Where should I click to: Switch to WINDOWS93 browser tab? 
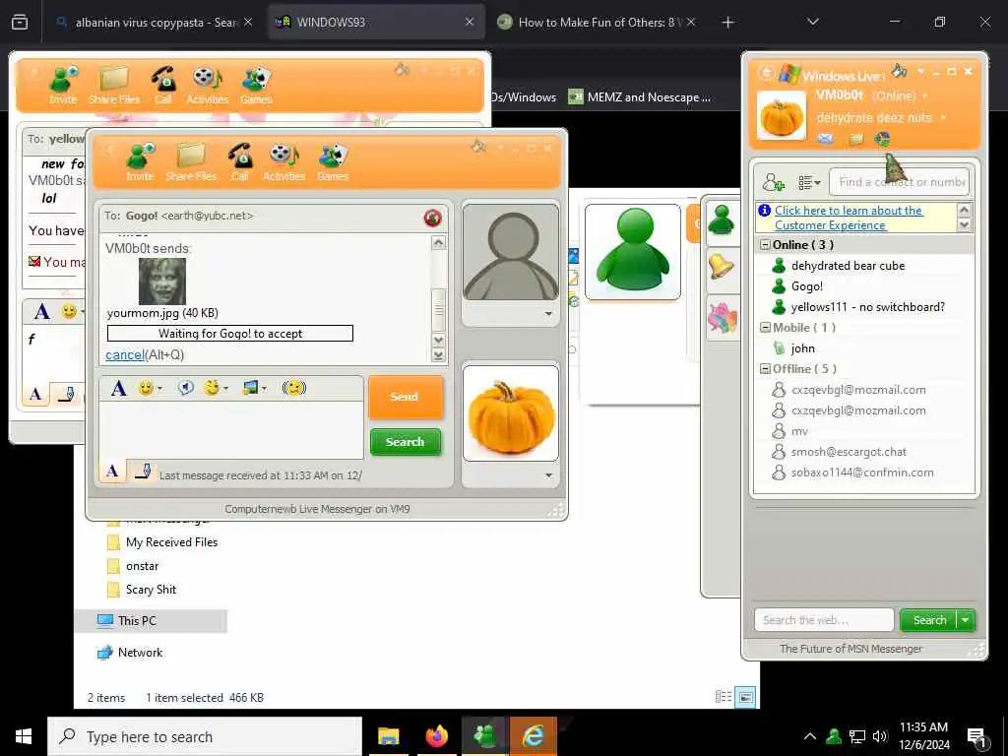pos(377,22)
